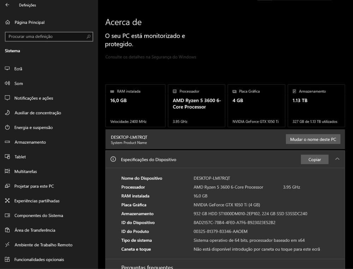353x269 pixels.
Task: Select Funcionalidades opcionais in sidebar
Action: (x=39, y=259)
